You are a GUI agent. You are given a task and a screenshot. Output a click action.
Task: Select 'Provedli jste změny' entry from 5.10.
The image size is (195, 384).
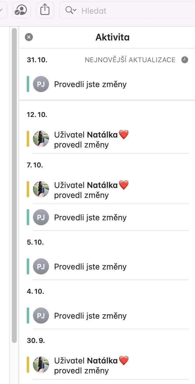[x=90, y=267]
